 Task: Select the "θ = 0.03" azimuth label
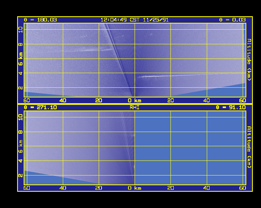tap(232, 20)
